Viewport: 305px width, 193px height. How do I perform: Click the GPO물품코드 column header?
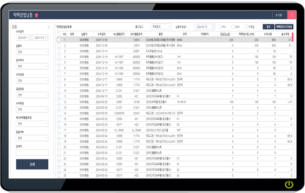click(x=136, y=34)
